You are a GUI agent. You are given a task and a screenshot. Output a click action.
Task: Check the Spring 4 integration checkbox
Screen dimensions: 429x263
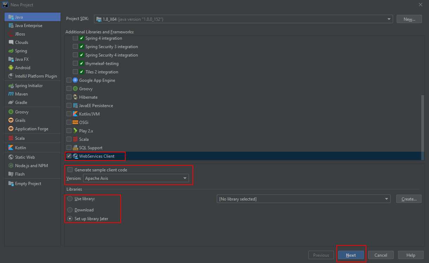coord(75,38)
